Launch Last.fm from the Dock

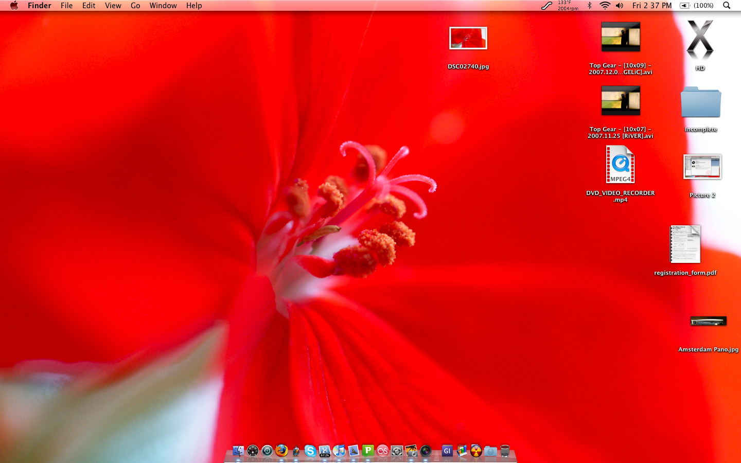click(x=382, y=451)
